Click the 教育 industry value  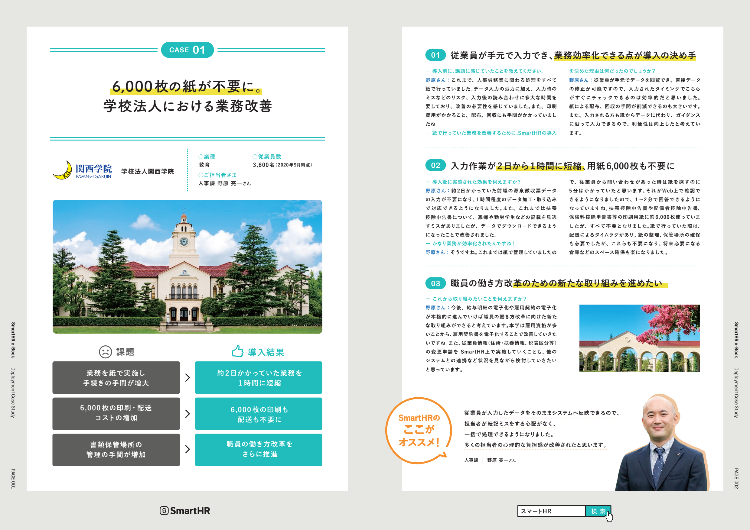[x=204, y=165]
